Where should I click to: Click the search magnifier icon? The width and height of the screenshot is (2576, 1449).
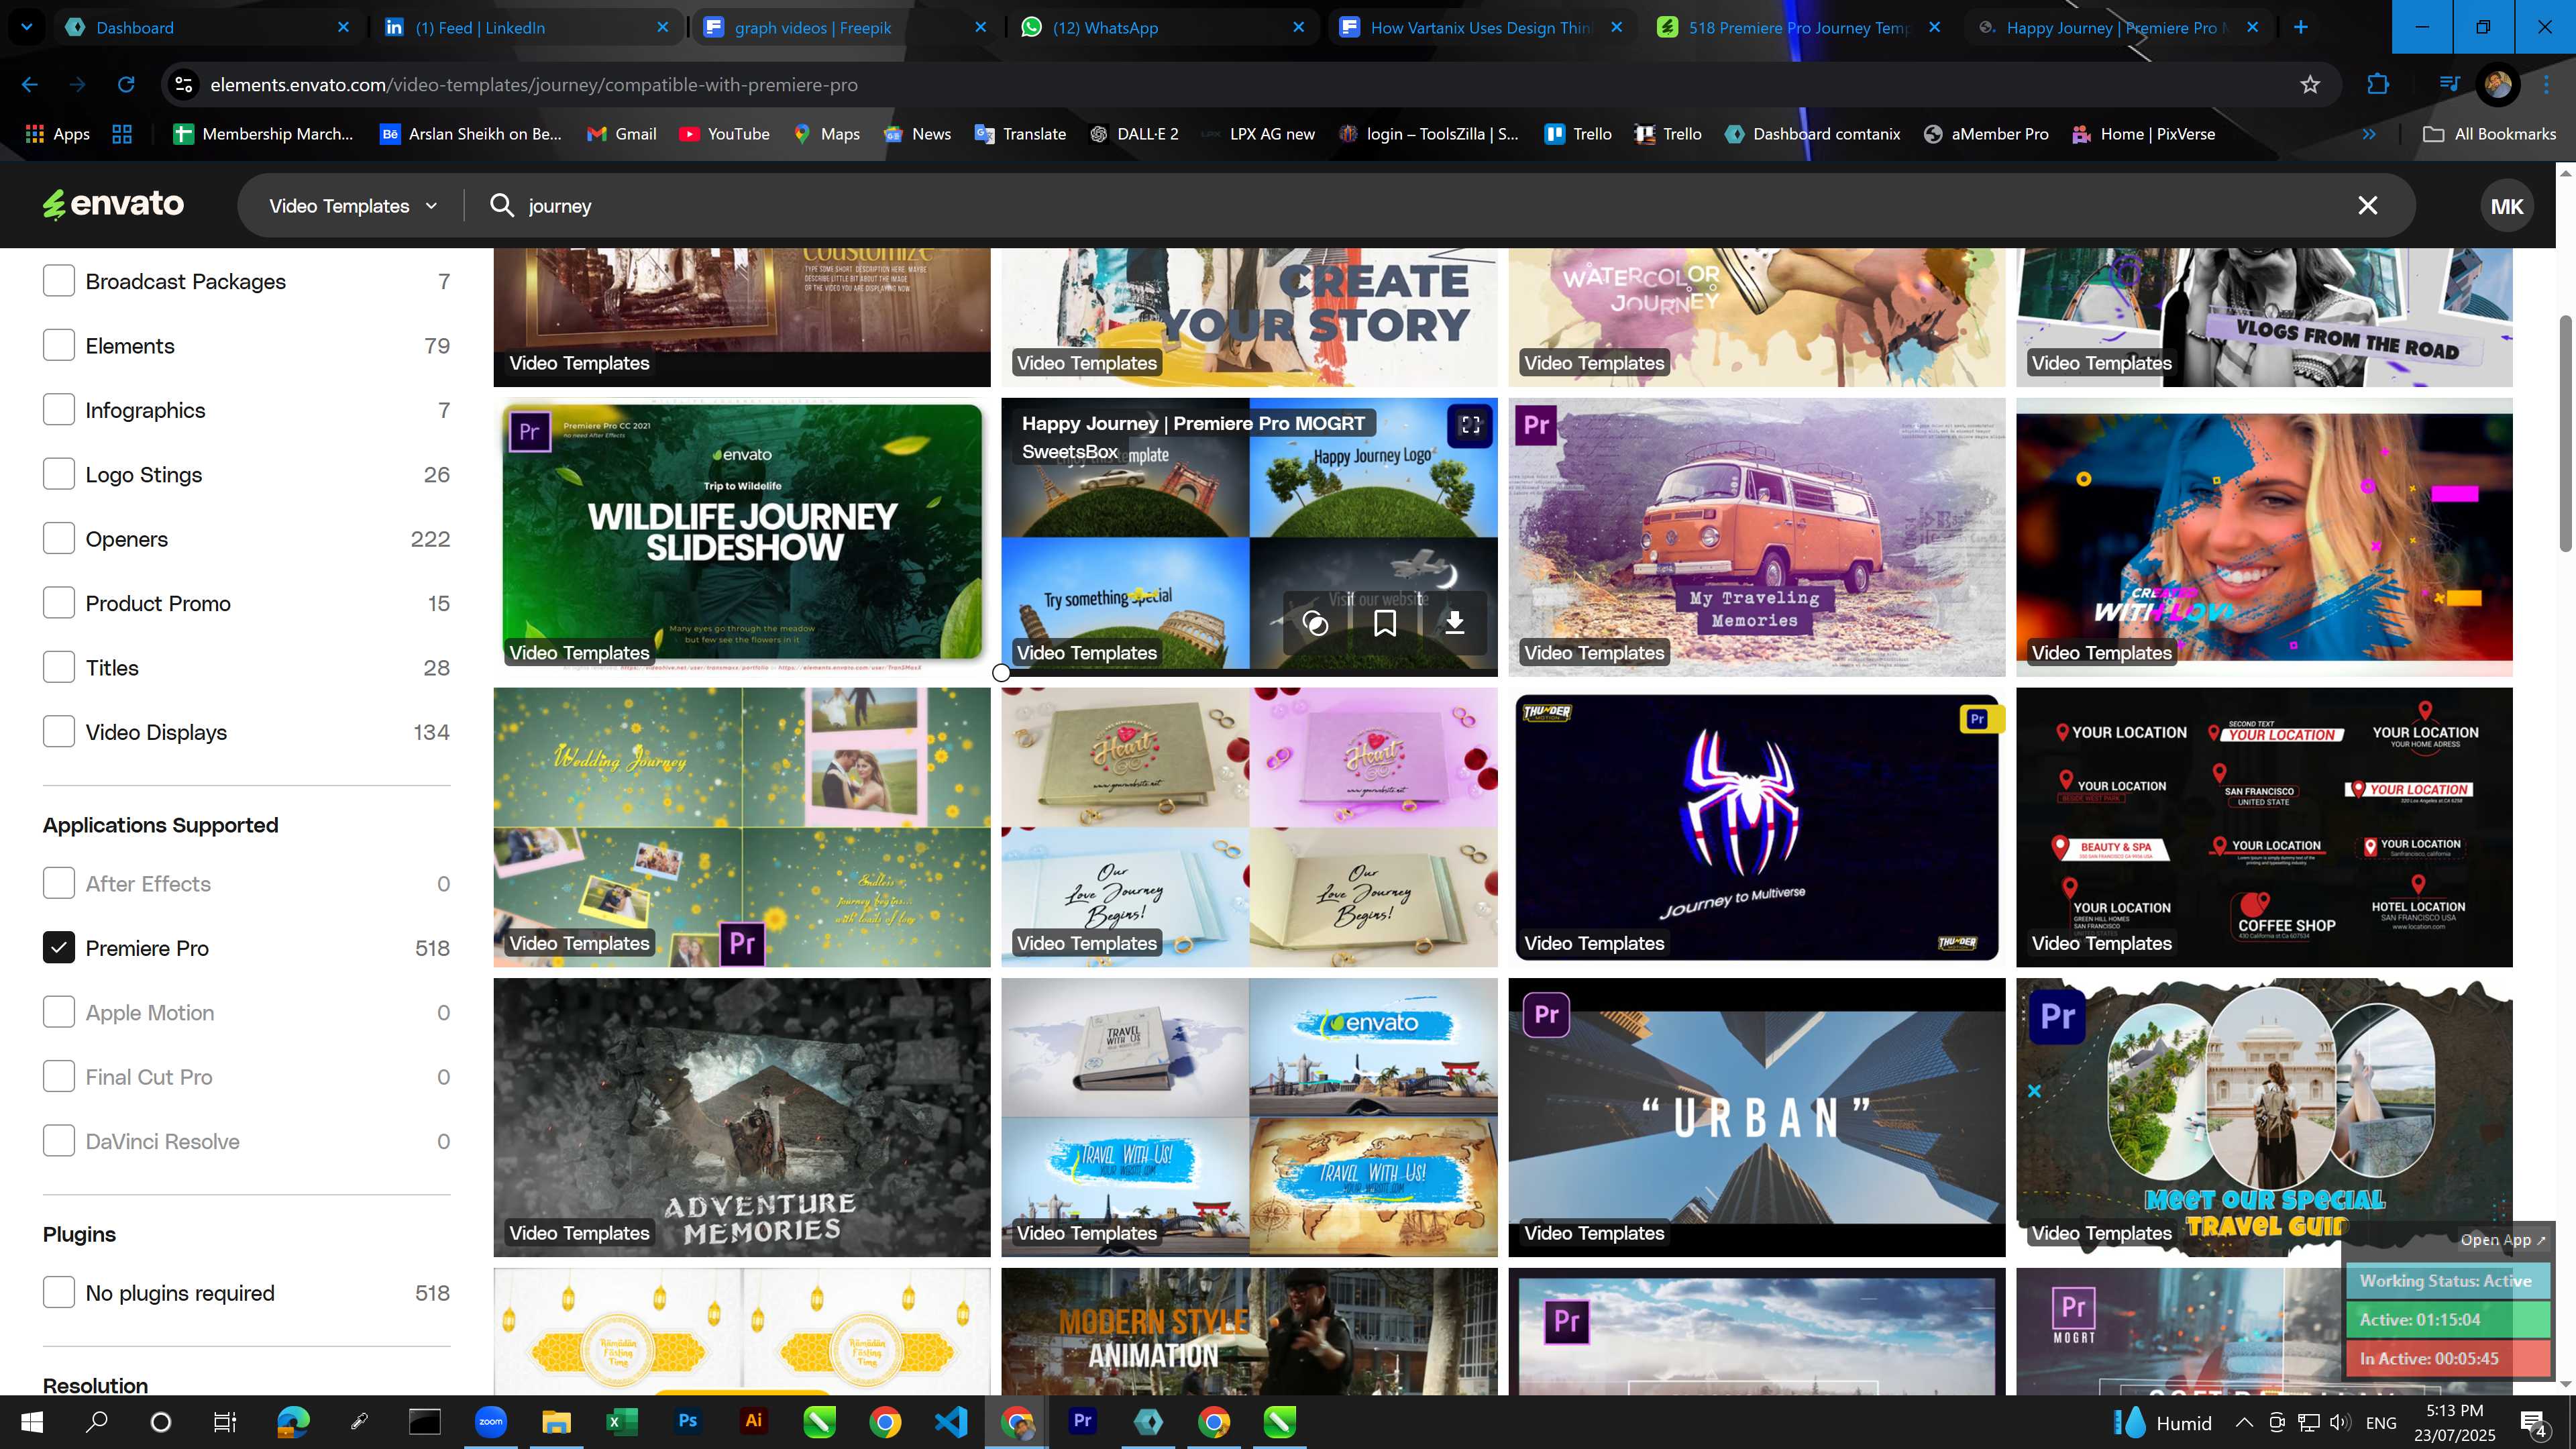[502, 206]
